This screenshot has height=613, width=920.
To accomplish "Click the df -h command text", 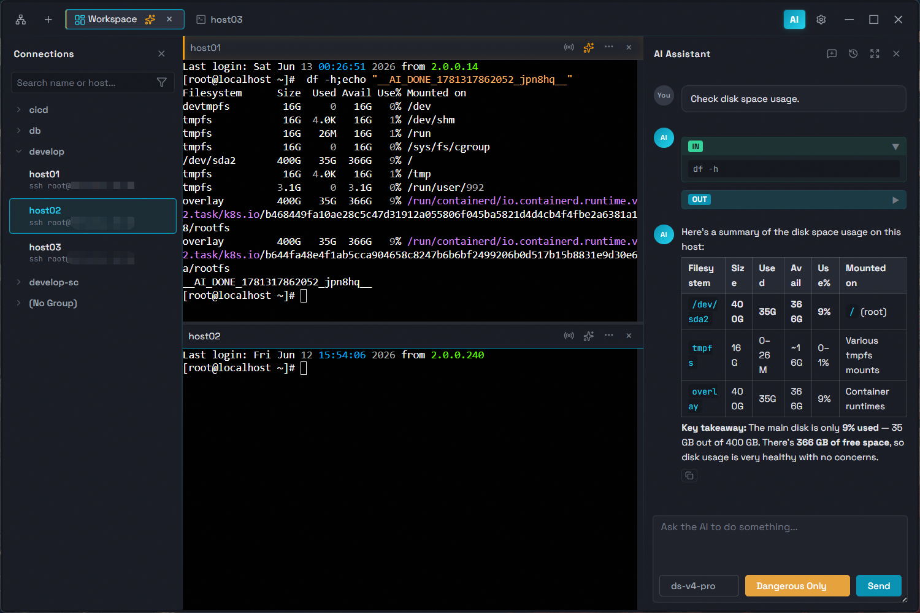I will (x=705, y=169).
